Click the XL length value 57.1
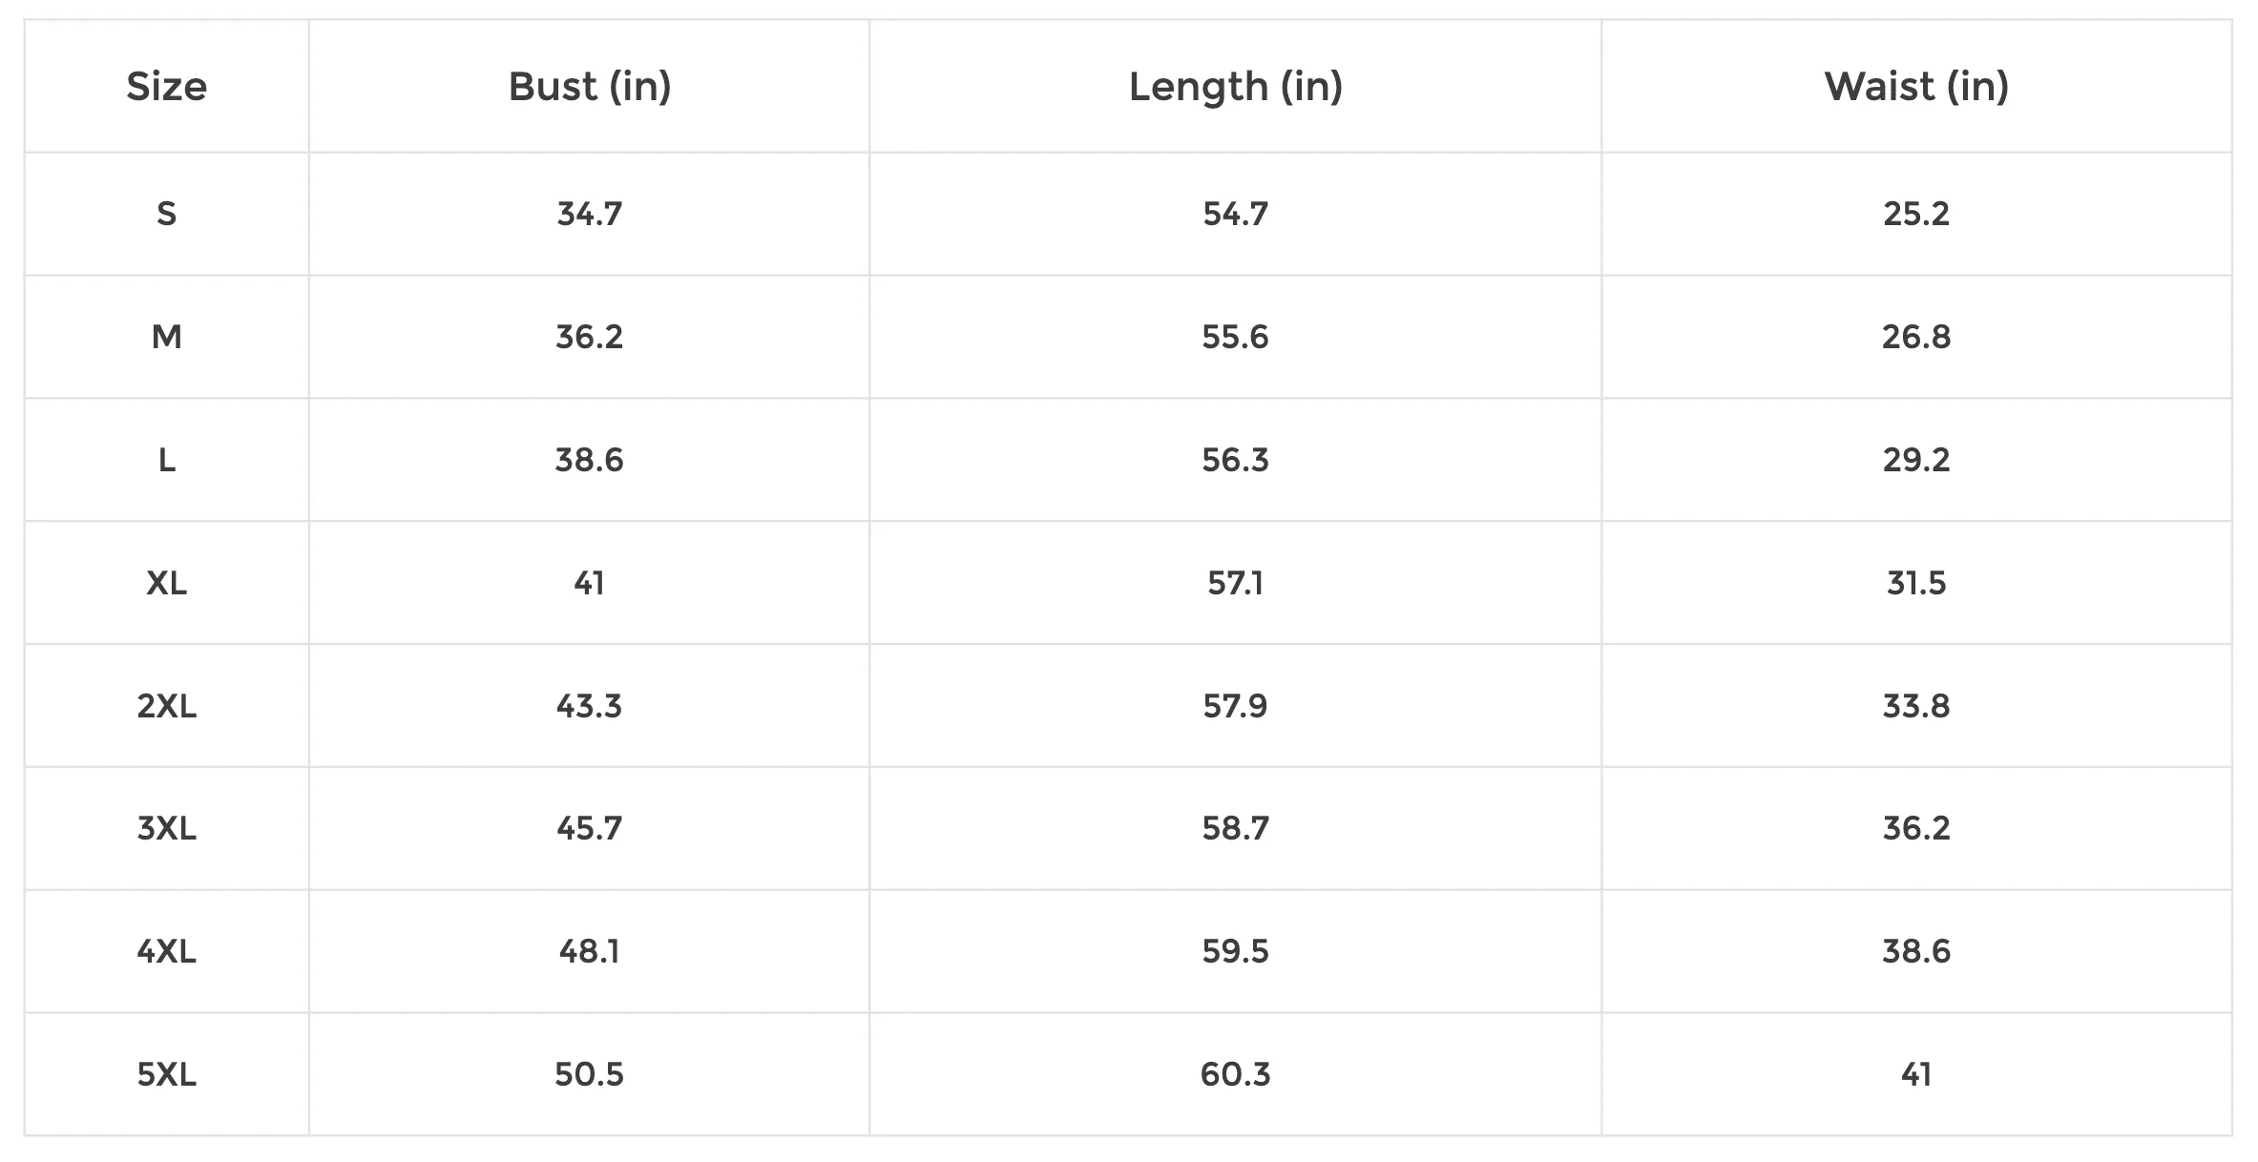This screenshot has height=1162, width=2258. [1235, 583]
